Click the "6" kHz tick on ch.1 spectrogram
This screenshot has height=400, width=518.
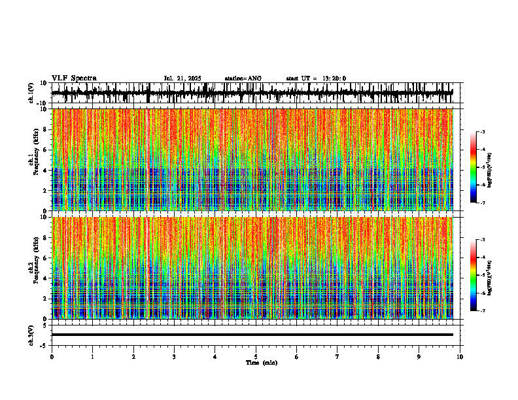[46, 150]
